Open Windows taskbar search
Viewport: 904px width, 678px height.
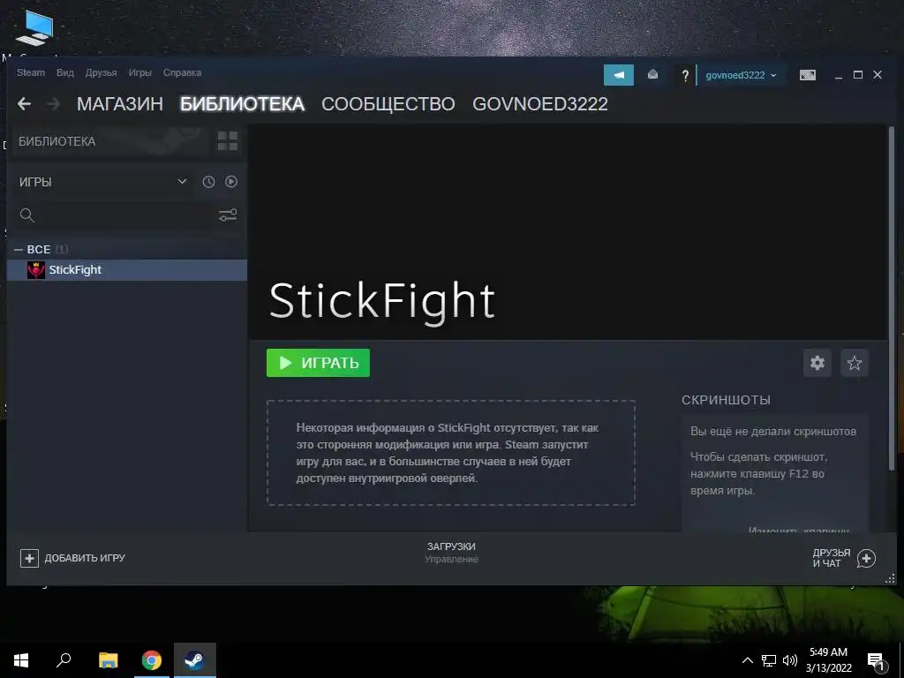pos(64,660)
